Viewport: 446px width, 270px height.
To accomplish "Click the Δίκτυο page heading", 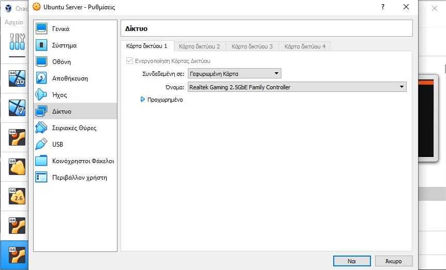I will [x=136, y=28].
